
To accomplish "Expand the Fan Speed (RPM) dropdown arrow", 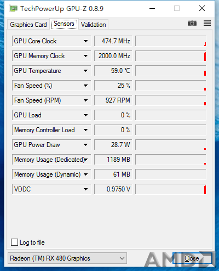I will (x=85, y=100).
